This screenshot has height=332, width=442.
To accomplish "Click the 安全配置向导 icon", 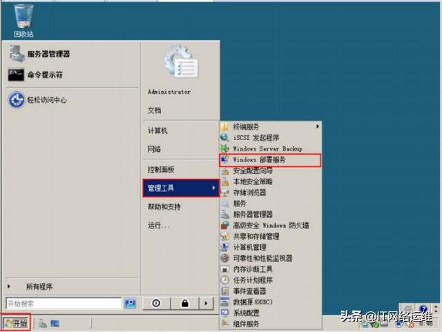I will pyautogui.click(x=224, y=170).
